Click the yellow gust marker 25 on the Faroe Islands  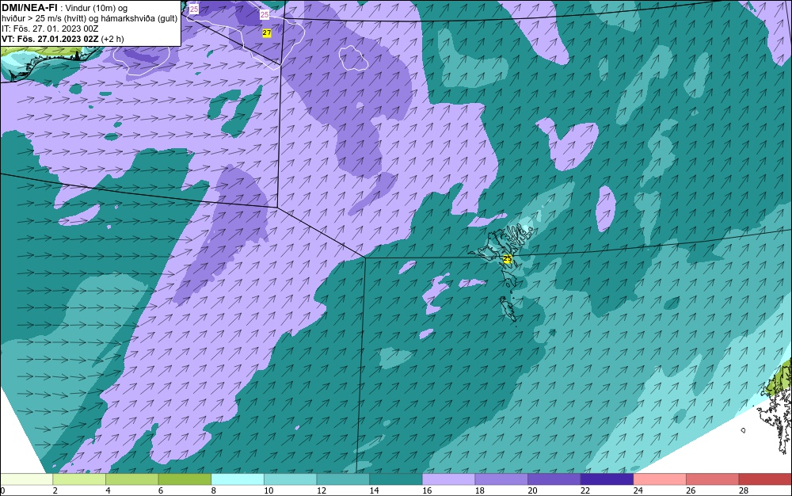[508, 259]
